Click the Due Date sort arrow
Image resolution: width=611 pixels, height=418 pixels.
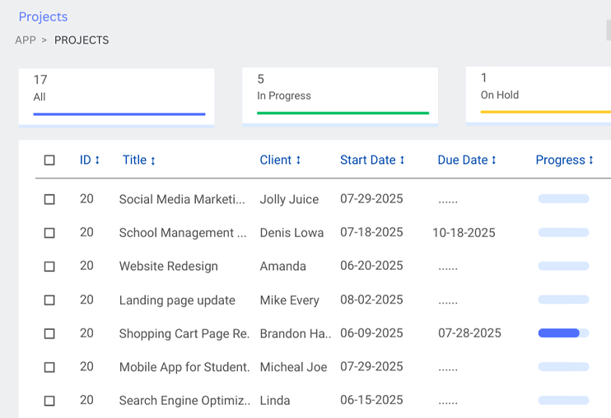pos(494,160)
